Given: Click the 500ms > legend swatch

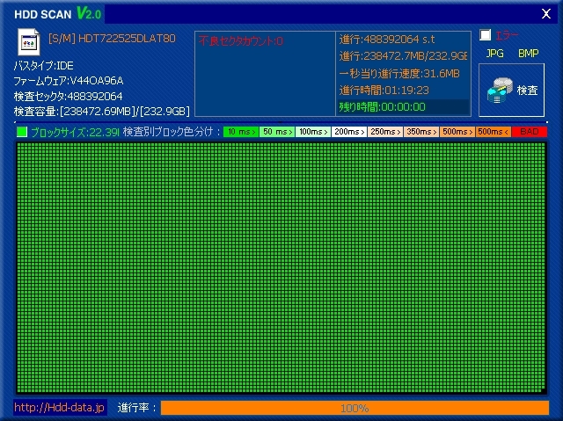Looking at the screenshot, I should pos(457,132).
